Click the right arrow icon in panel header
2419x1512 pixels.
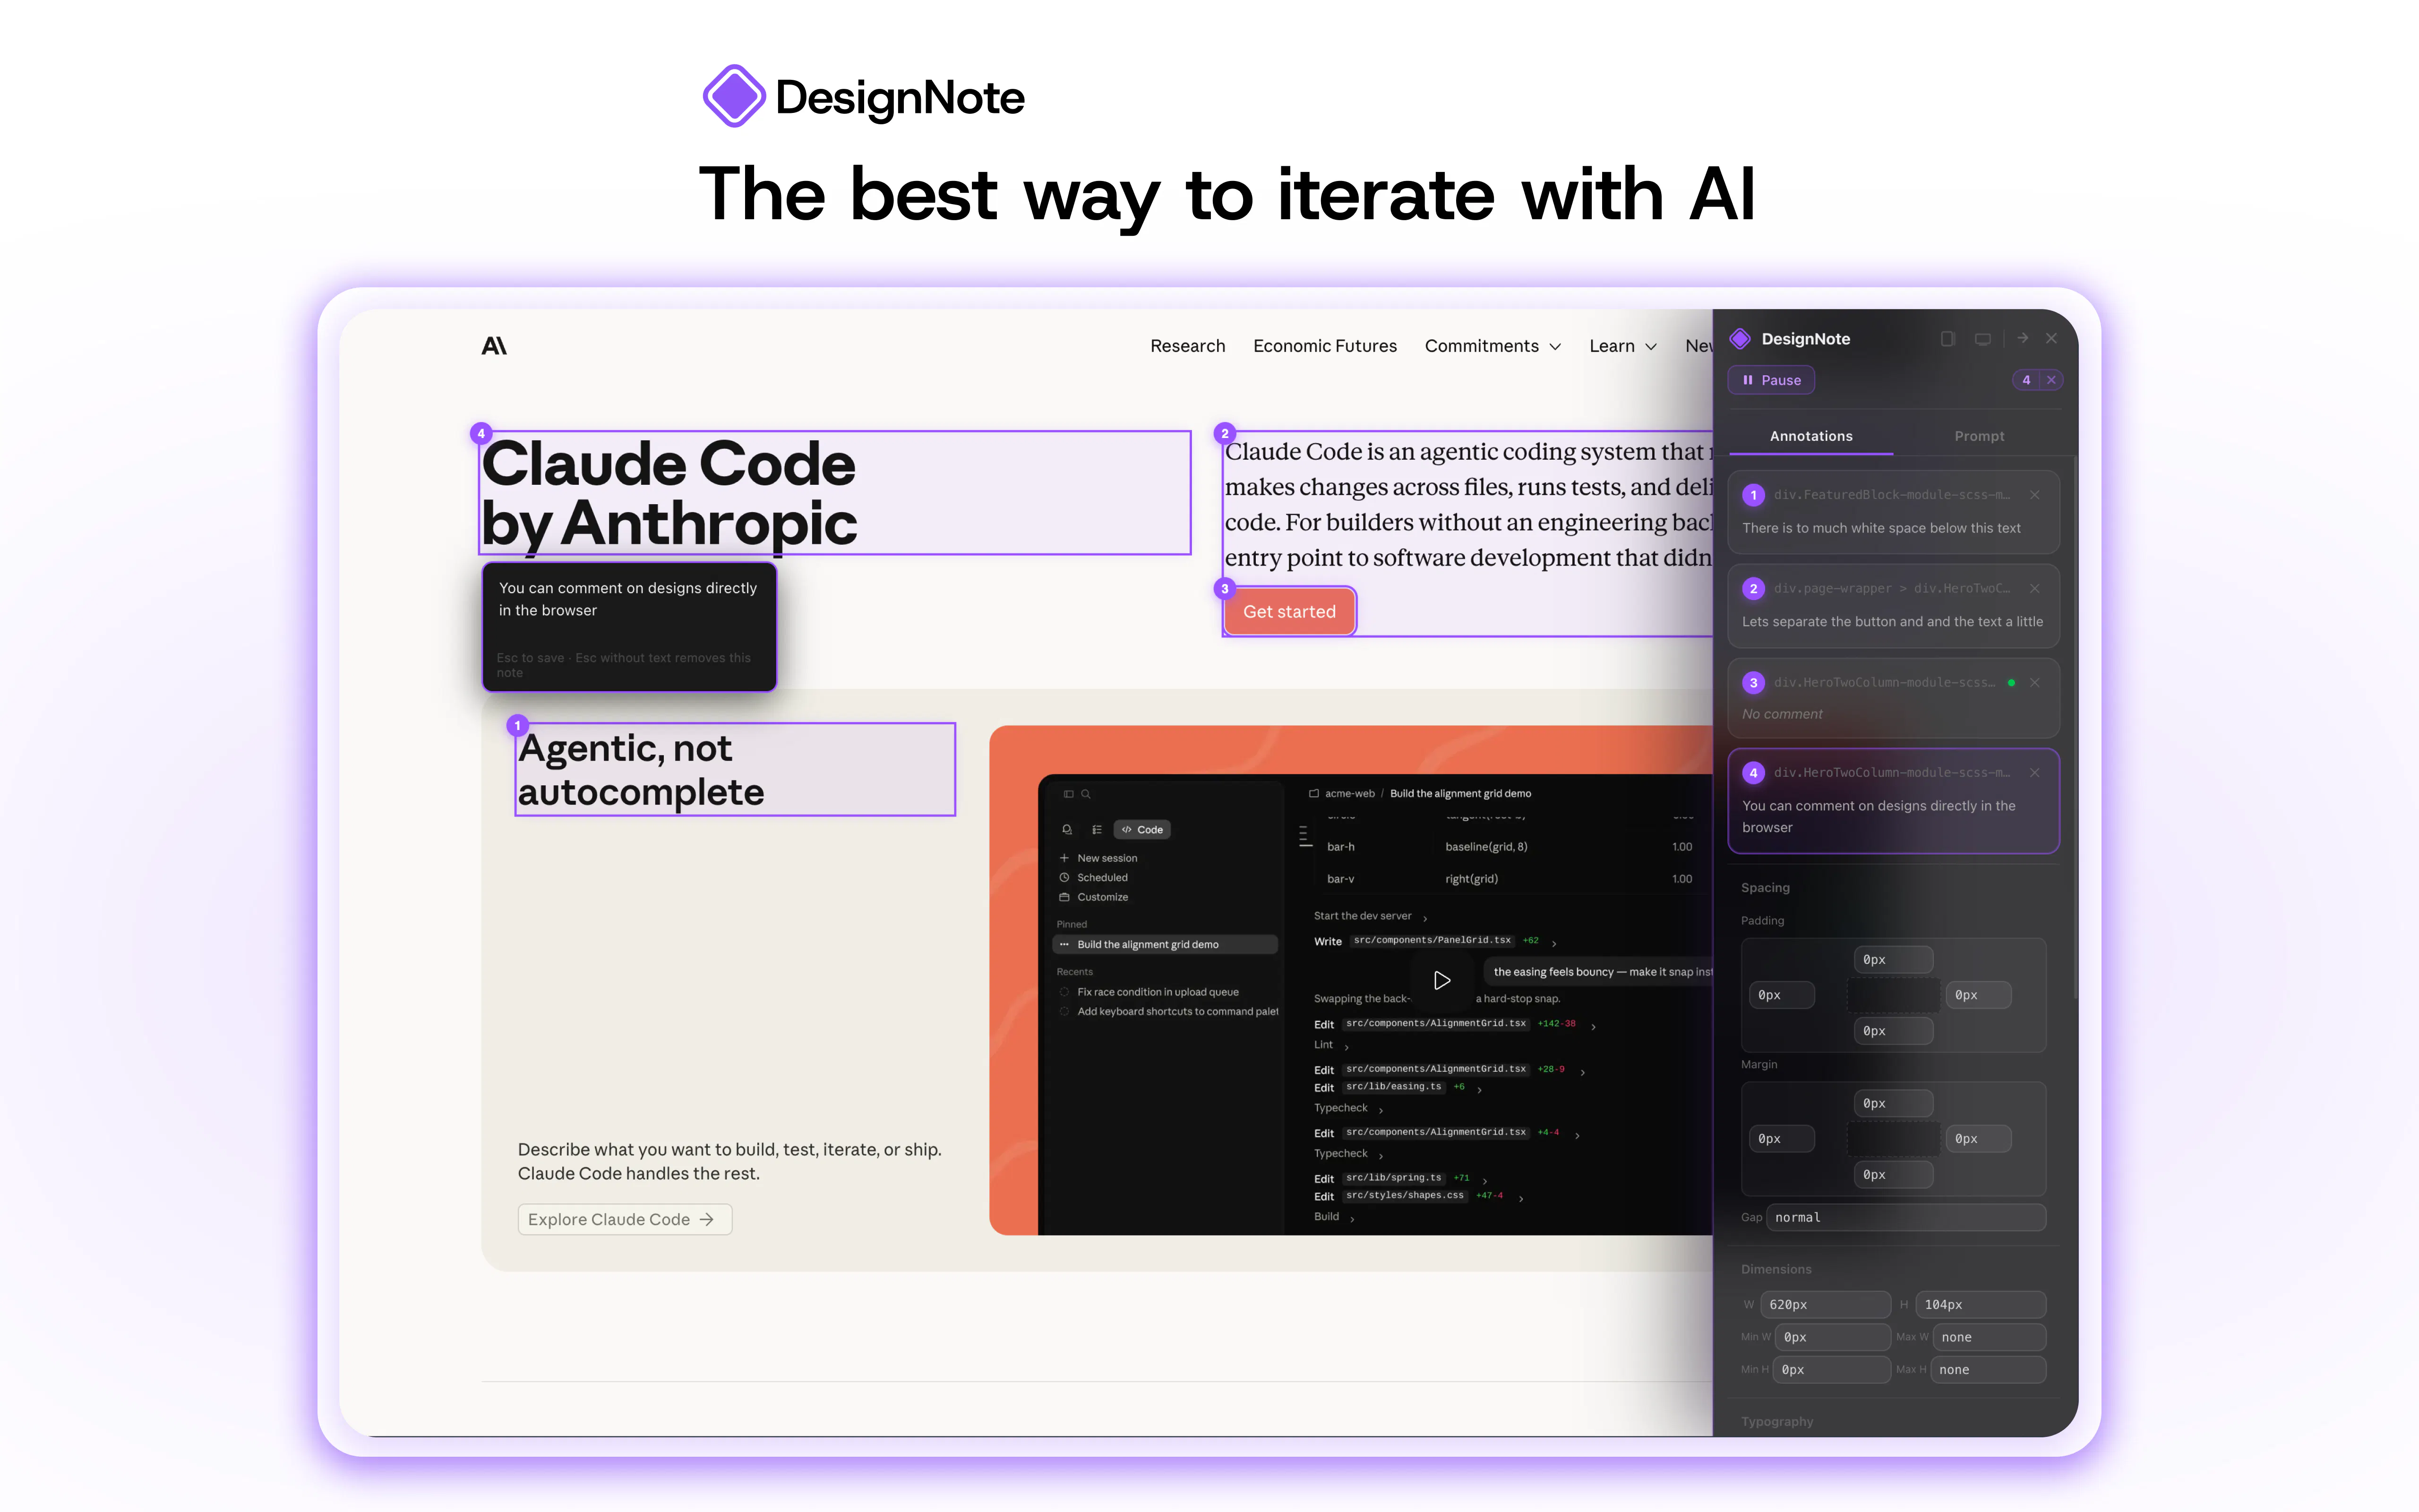[x=2022, y=338]
